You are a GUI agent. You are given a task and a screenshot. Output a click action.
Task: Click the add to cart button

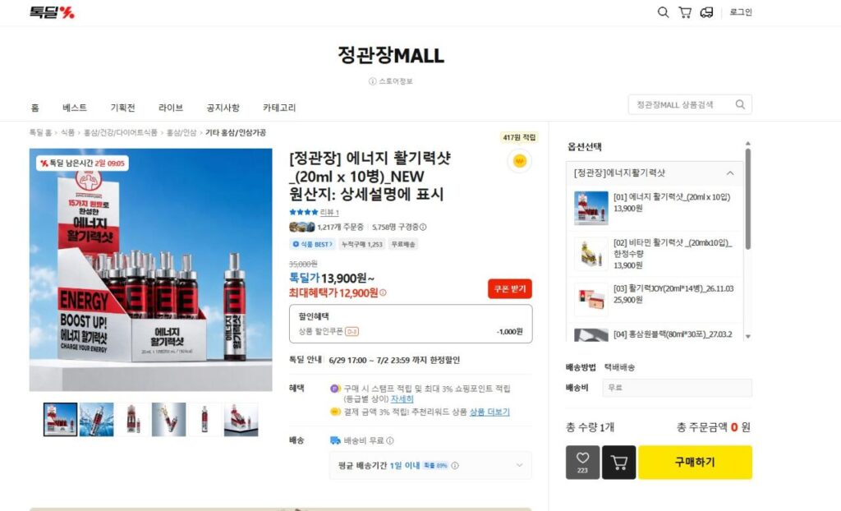pos(619,463)
